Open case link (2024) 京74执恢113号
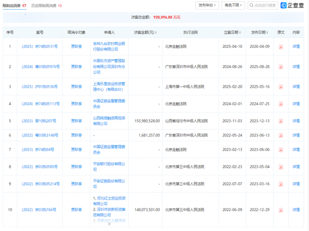Screen dimensions: 309x231 click(x=41, y=104)
